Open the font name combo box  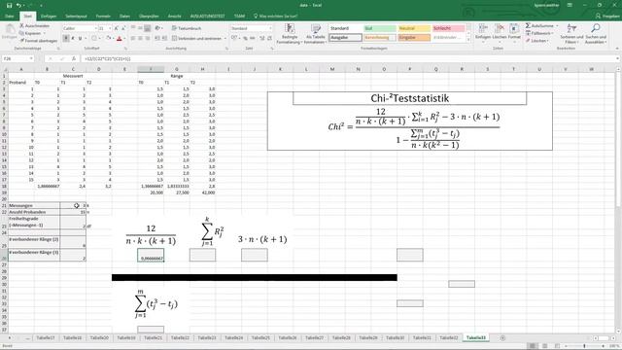click(80, 28)
